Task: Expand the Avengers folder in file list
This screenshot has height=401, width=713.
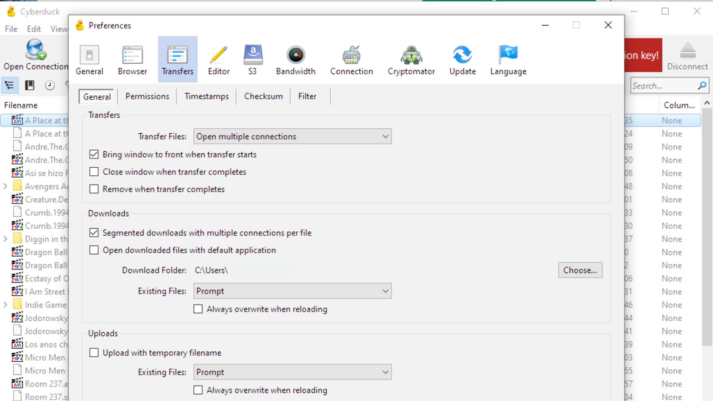Action: (x=6, y=186)
